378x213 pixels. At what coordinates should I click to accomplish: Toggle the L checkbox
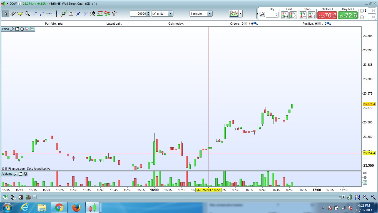(x=362, y=17)
